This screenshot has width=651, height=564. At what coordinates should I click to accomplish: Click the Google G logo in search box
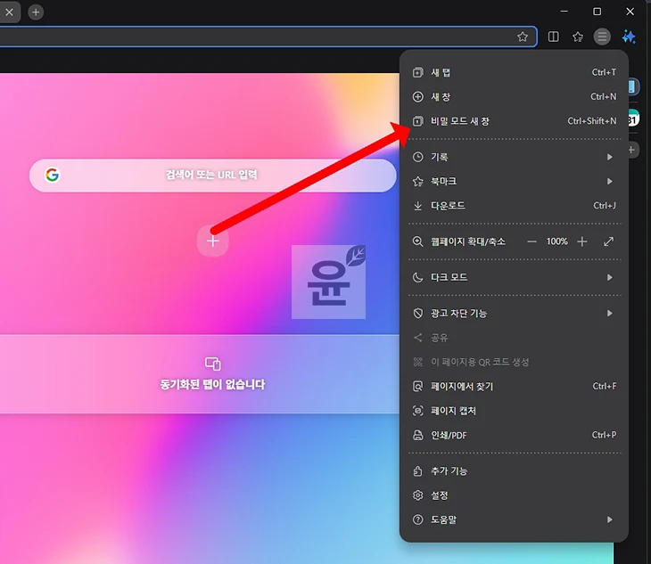[52, 175]
